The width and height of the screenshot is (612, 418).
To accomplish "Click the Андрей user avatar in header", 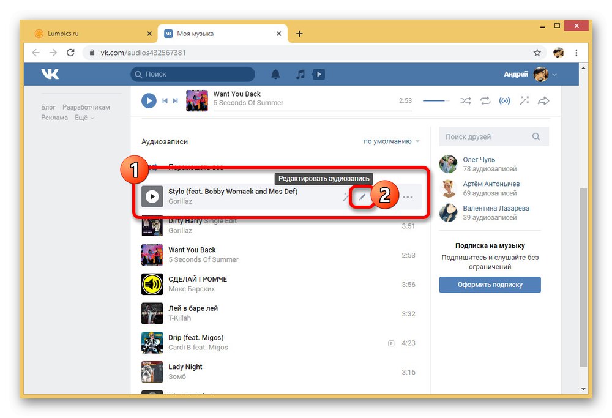I will [x=540, y=74].
